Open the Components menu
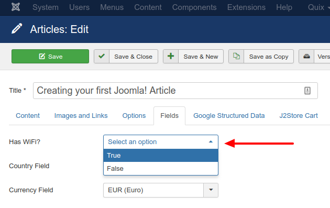330x208 pixels. pos(194,7)
